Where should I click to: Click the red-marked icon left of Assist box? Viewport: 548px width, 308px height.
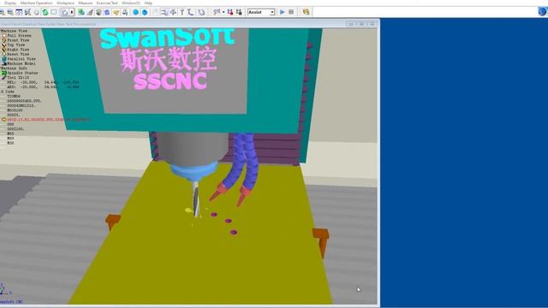[x=230, y=12]
